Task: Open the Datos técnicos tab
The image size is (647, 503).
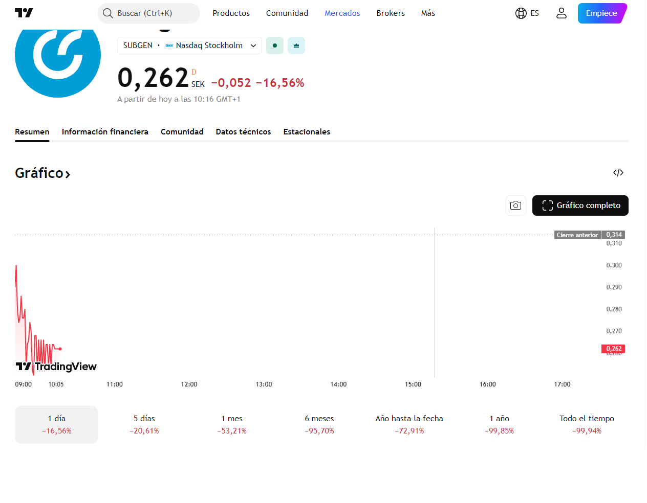Action: click(x=244, y=132)
